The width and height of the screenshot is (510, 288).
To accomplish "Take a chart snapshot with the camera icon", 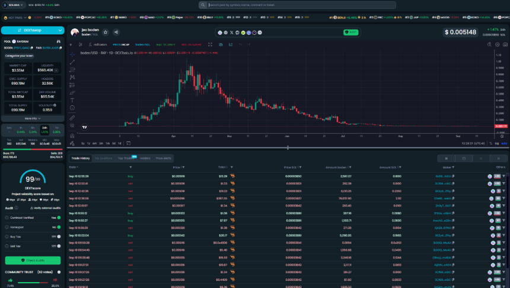I will [x=505, y=44].
